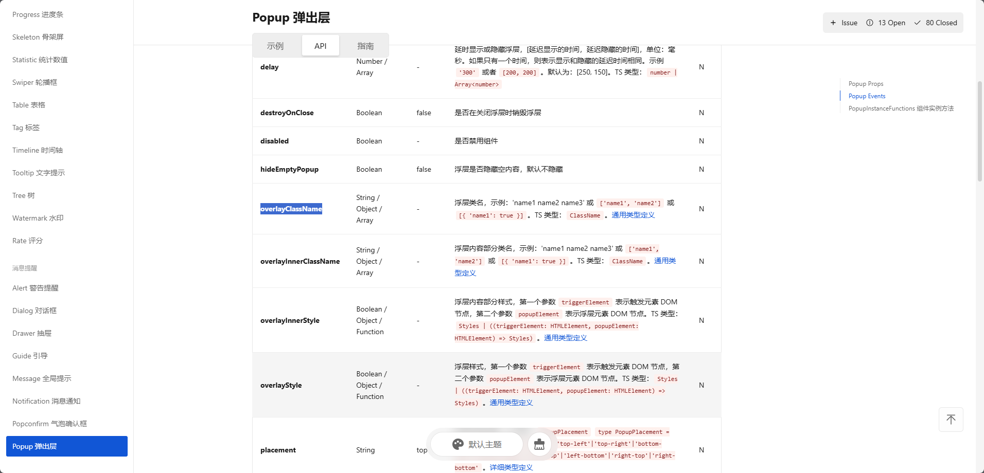The height and width of the screenshot is (473, 984).
Task: Open Swiper 轮播框 page
Action: pyautogui.click(x=67, y=82)
